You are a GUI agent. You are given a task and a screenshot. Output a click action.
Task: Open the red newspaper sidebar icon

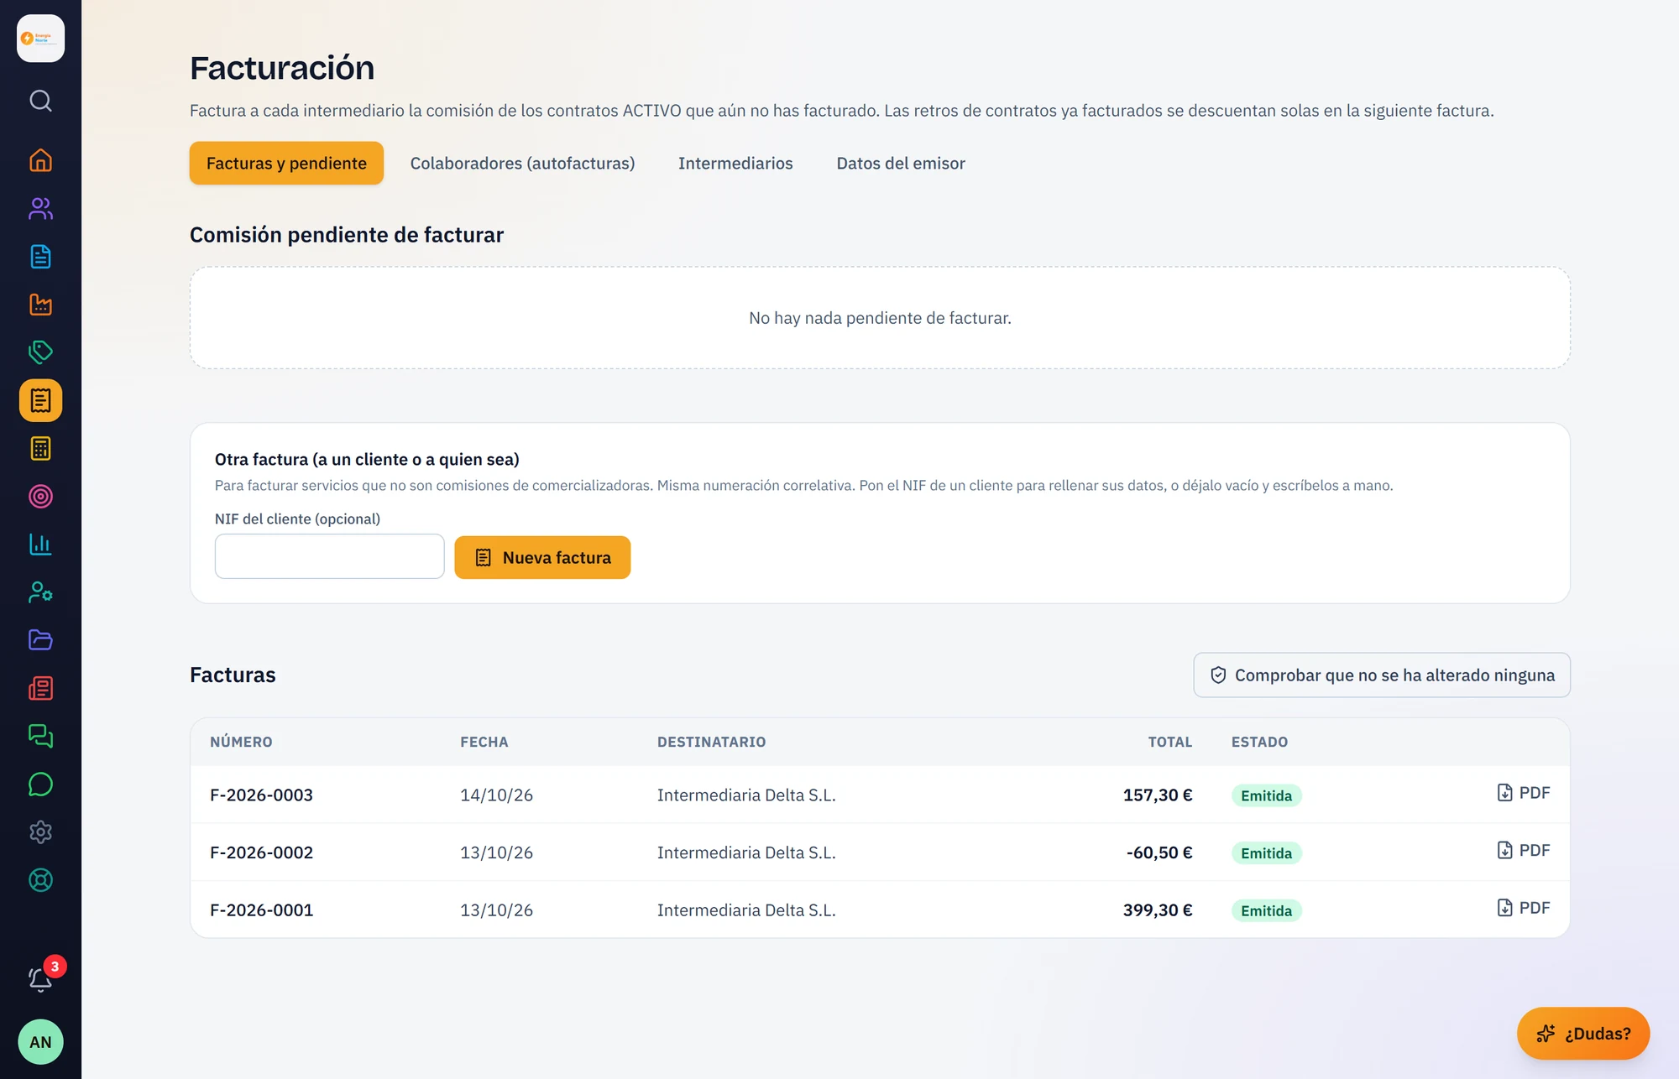(40, 689)
